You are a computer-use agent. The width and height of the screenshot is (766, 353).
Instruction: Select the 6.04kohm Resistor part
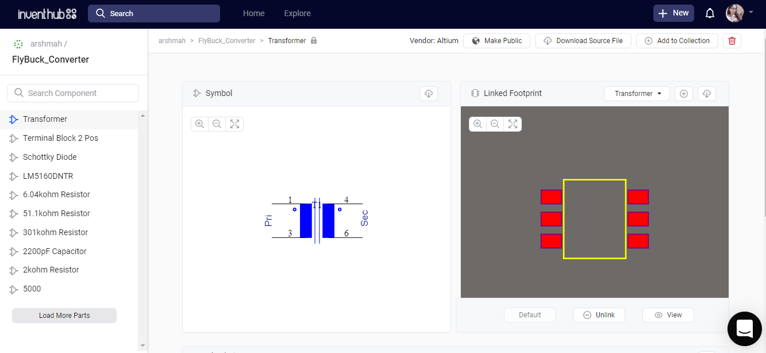(69, 194)
